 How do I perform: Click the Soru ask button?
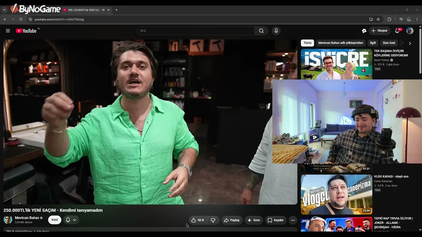(254, 220)
